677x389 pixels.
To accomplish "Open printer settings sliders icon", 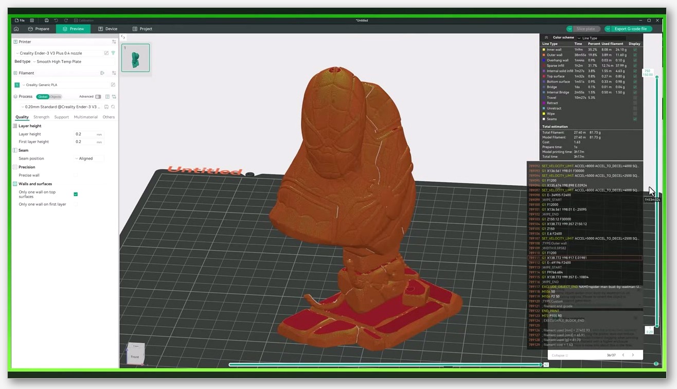I will [114, 42].
